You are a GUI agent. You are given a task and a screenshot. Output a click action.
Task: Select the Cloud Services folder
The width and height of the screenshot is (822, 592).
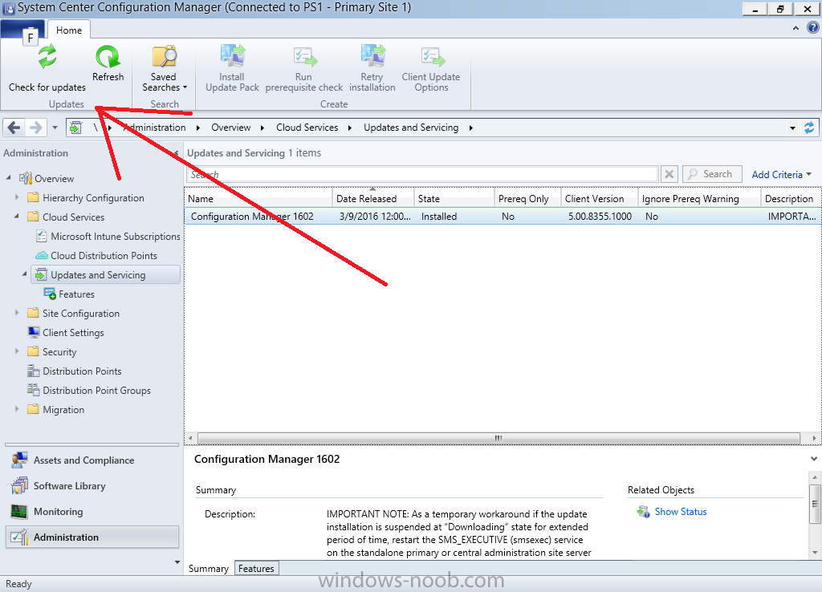tap(73, 217)
